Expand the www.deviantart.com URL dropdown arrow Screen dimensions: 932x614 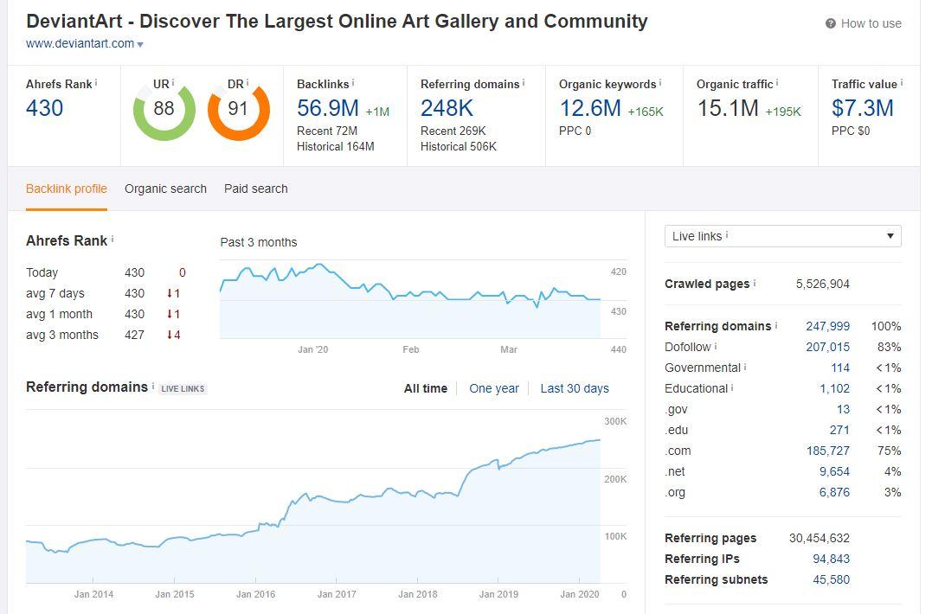[x=140, y=44]
